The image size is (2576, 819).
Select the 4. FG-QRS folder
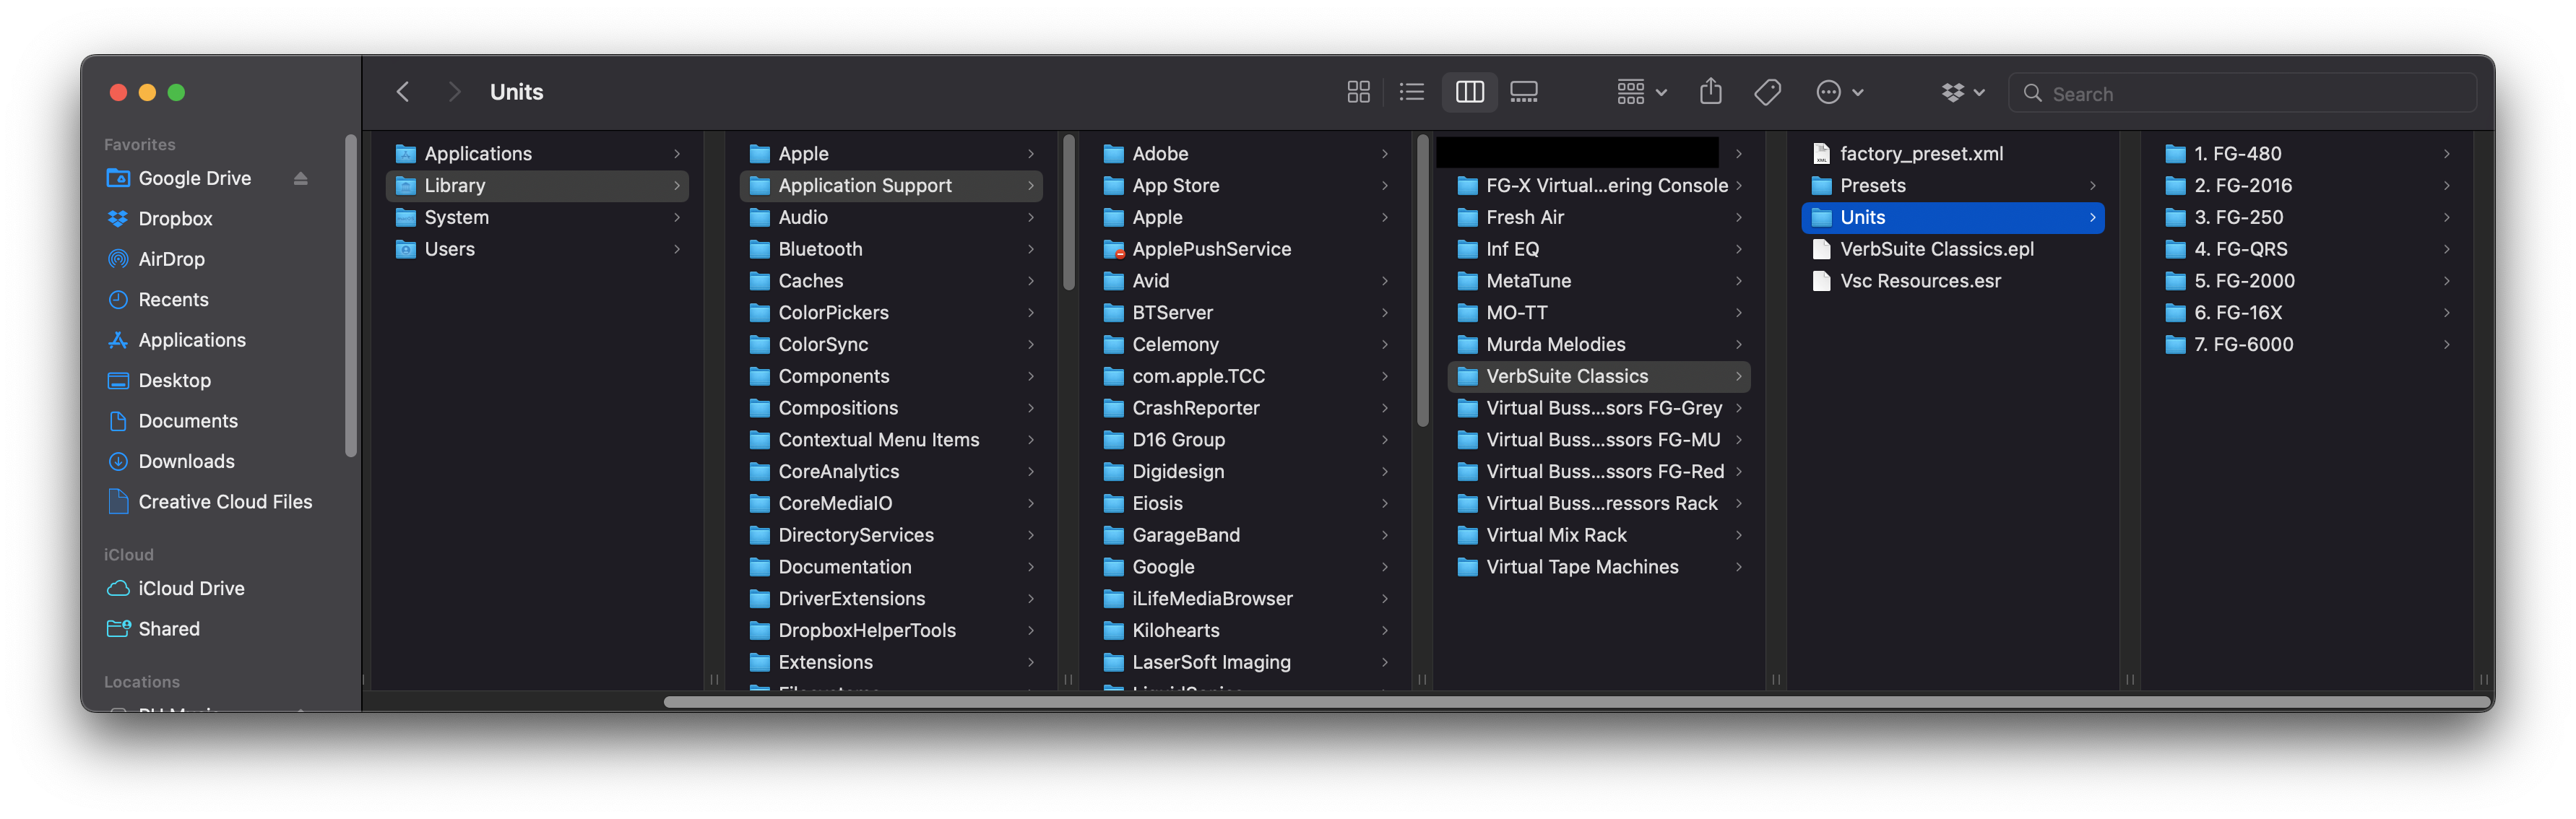coord(2307,250)
